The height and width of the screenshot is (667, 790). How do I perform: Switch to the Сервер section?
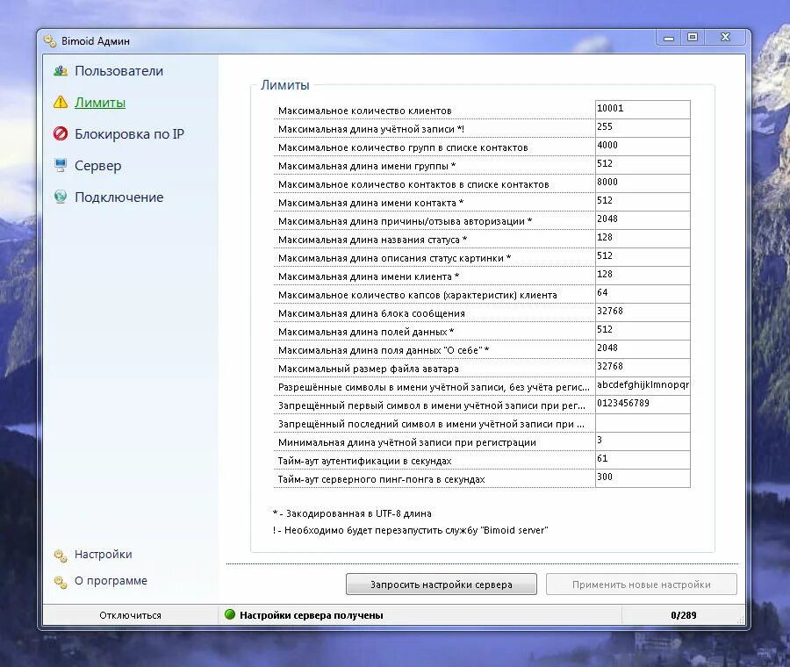tap(97, 166)
